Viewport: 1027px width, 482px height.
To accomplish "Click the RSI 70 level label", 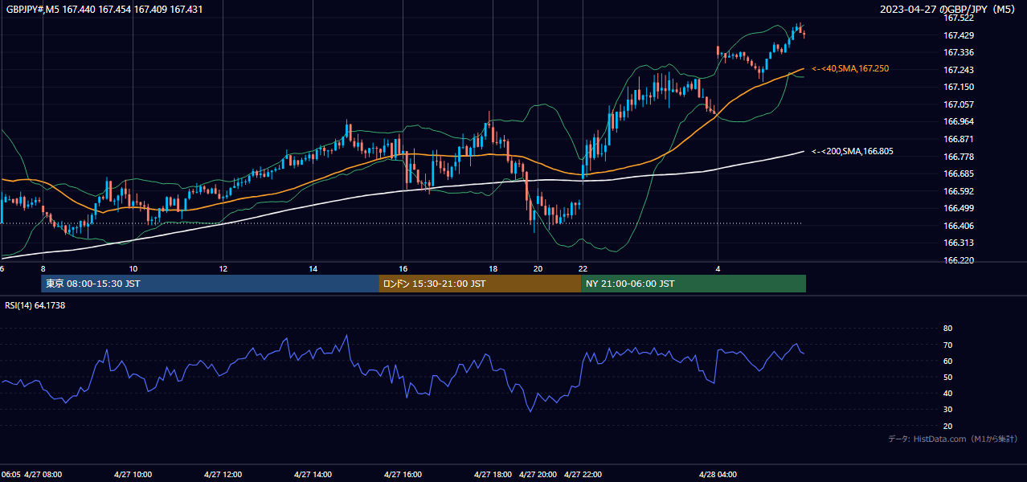I will click(947, 345).
